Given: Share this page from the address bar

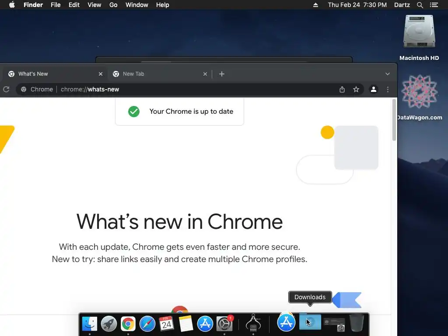Looking at the screenshot, I should 342,89.
